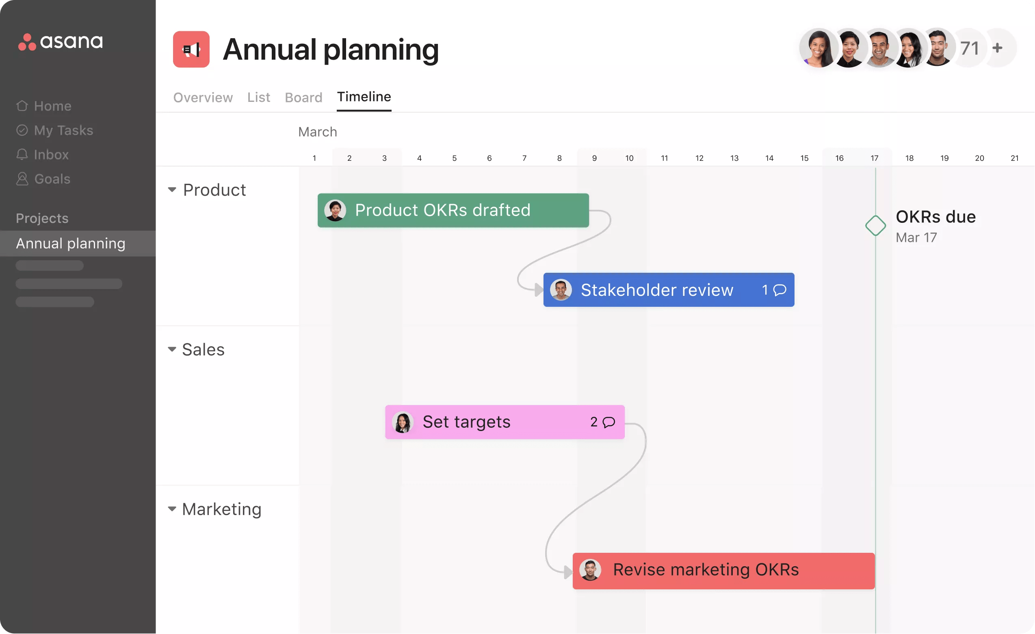The image size is (1035, 634).
Task: Collapse the Marketing section
Action: coord(172,509)
